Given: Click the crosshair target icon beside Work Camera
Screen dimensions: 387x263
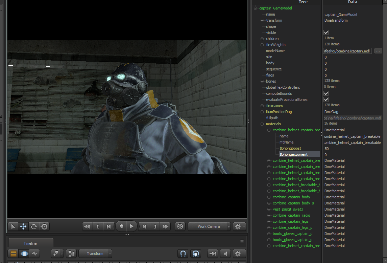Looking at the screenshot, I should [x=180, y=226].
